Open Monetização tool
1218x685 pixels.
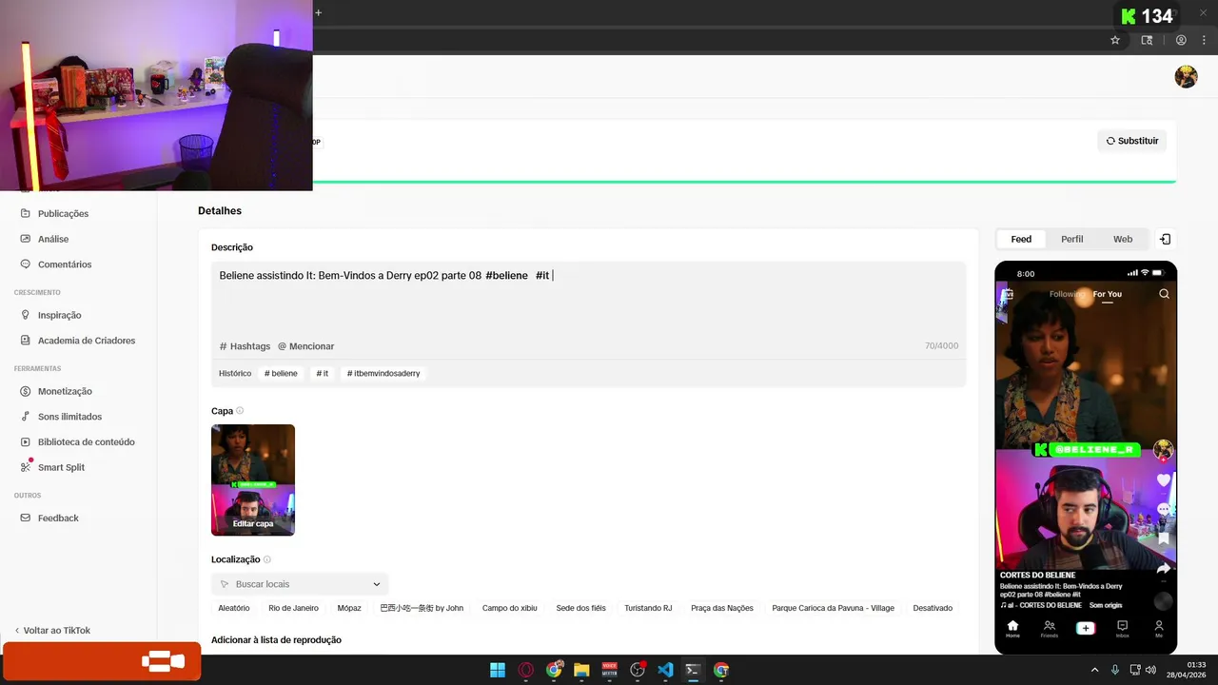click(x=65, y=391)
